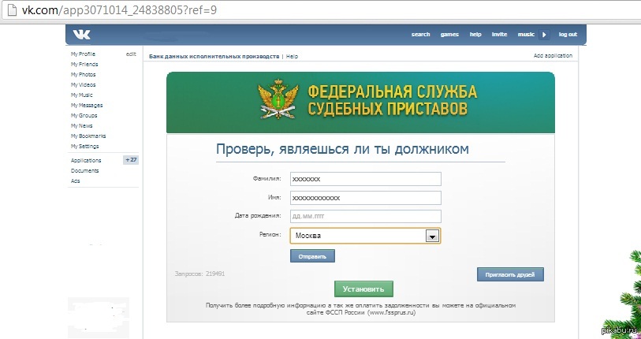The image size is (641, 339).
Task: Go to My News
Action: coord(82,125)
